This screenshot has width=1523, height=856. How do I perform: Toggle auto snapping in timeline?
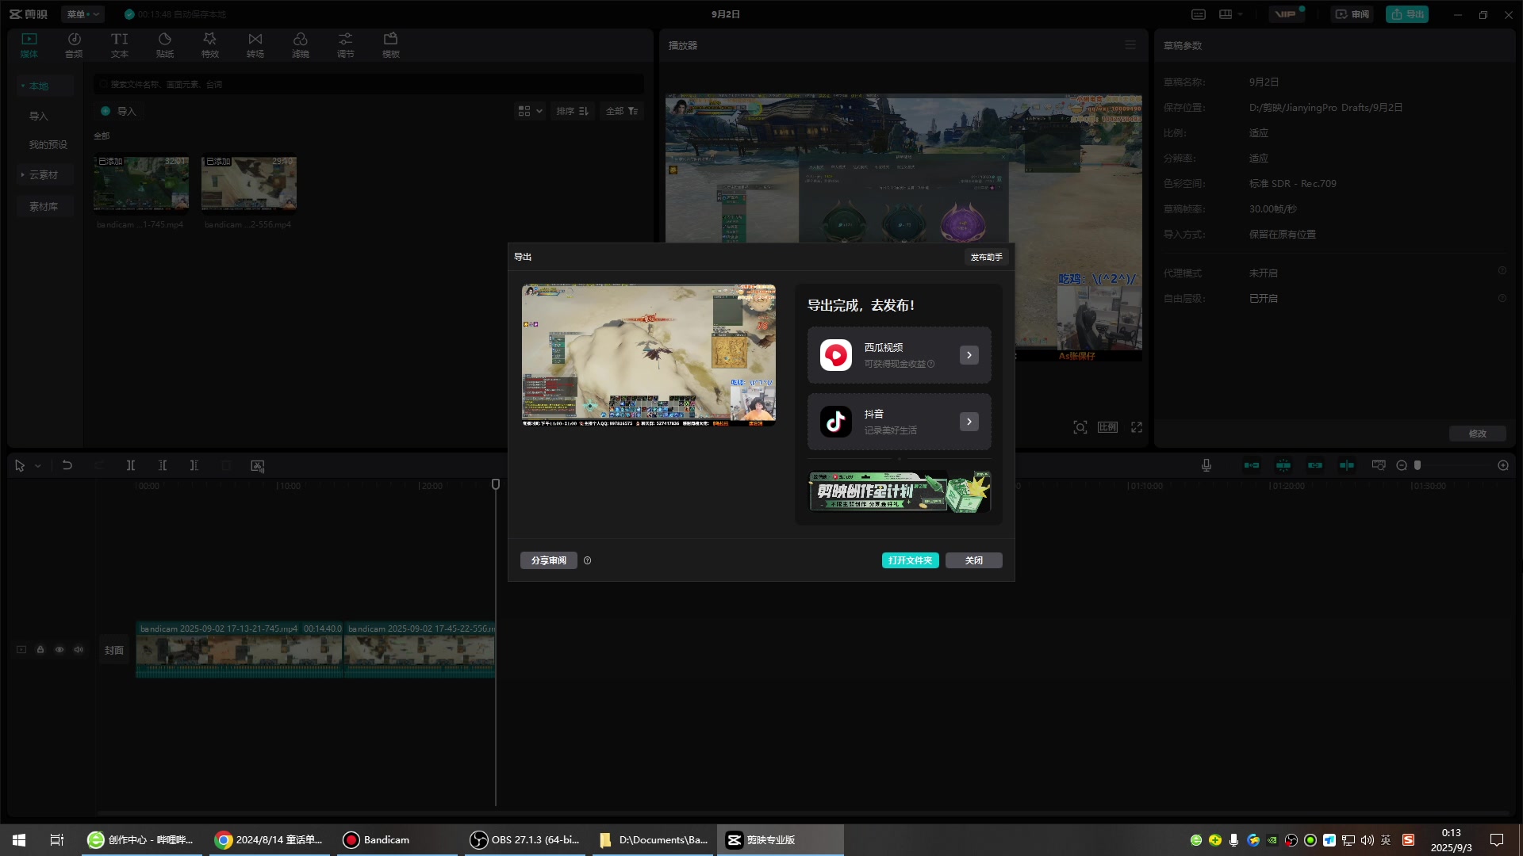(x=1283, y=465)
